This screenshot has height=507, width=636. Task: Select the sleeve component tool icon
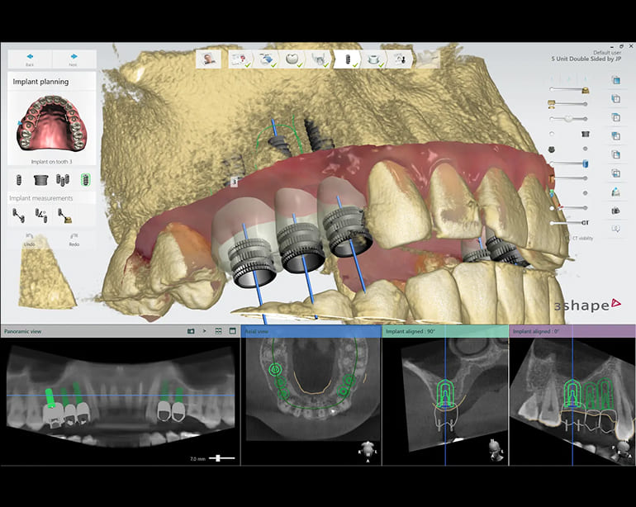(40, 179)
